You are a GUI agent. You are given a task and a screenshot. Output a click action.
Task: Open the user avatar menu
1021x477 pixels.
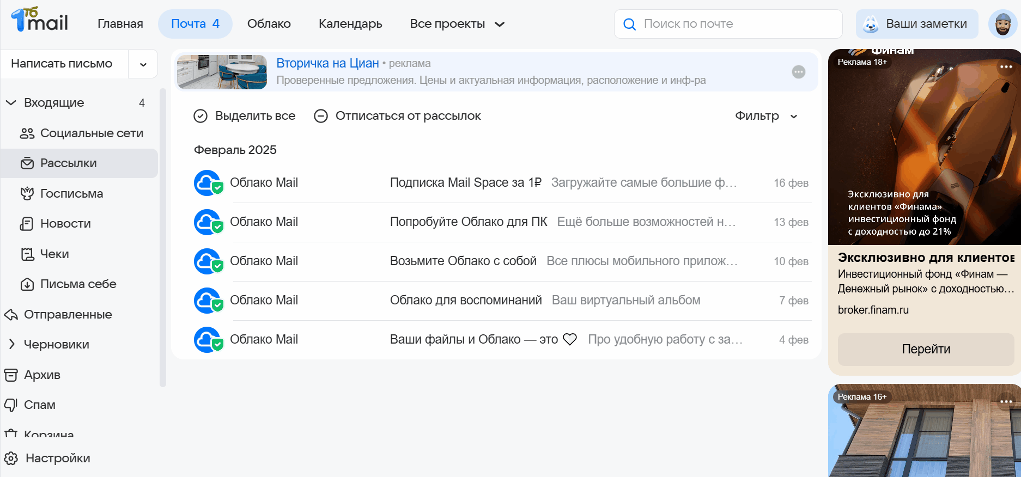pos(1002,24)
